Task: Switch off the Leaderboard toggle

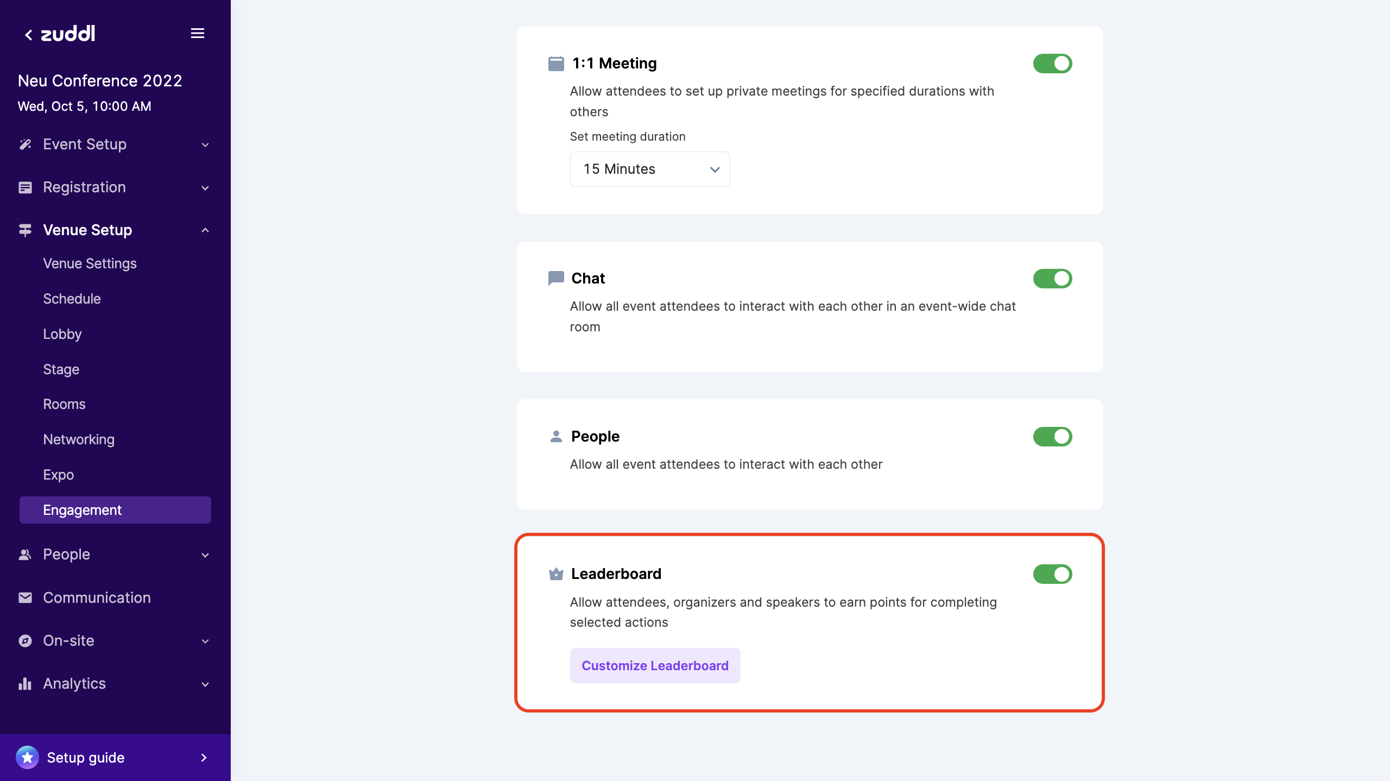Action: 1052,574
